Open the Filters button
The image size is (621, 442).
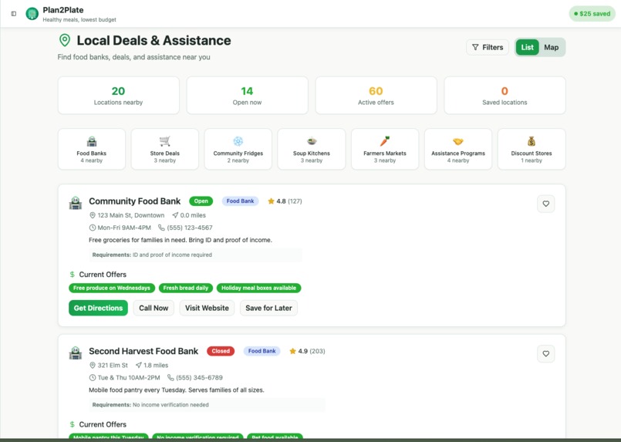click(x=487, y=47)
